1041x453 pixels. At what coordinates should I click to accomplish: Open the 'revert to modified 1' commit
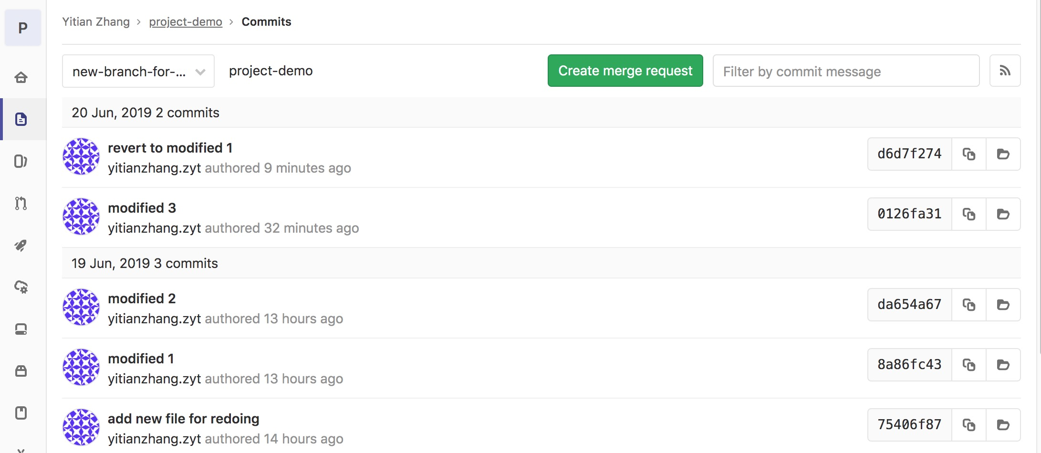[x=170, y=148]
